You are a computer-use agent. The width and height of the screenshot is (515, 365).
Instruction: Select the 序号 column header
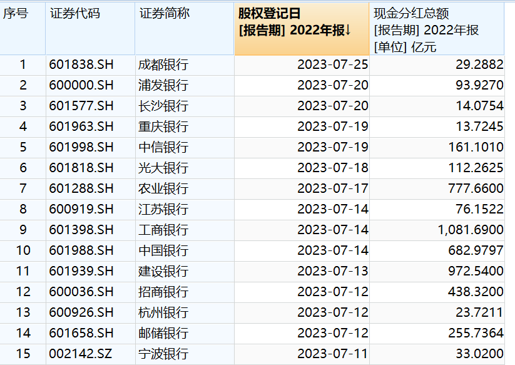pyautogui.click(x=16, y=14)
